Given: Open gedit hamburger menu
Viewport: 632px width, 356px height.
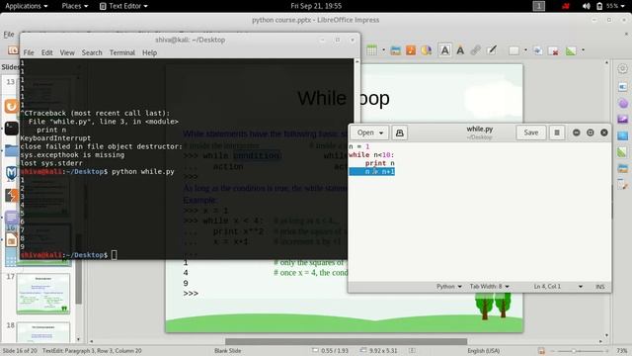Looking at the screenshot, I should pos(557,133).
